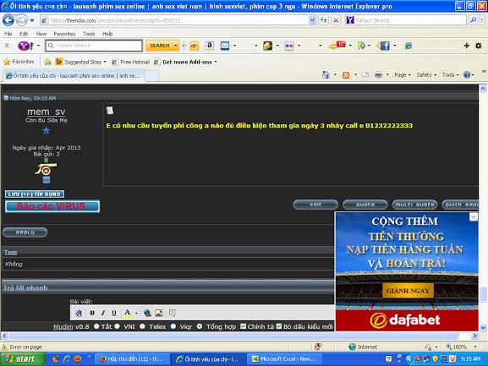The image size is (488, 366).
Task: Click the Facebook icon in Yahoo toolbar
Action: tap(385, 46)
